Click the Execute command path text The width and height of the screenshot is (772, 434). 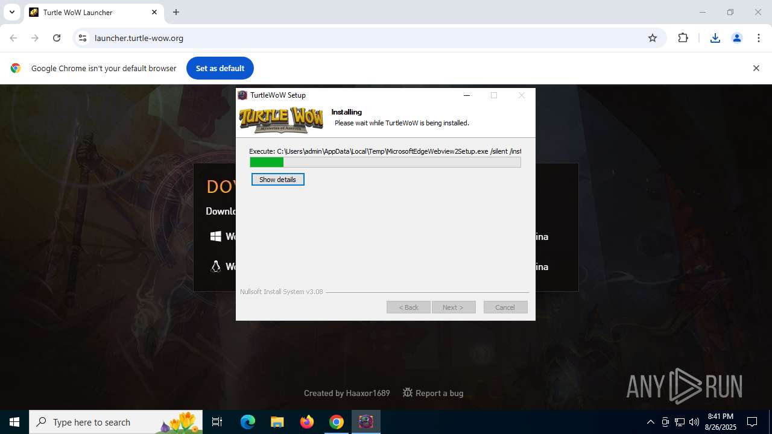pyautogui.click(x=385, y=151)
